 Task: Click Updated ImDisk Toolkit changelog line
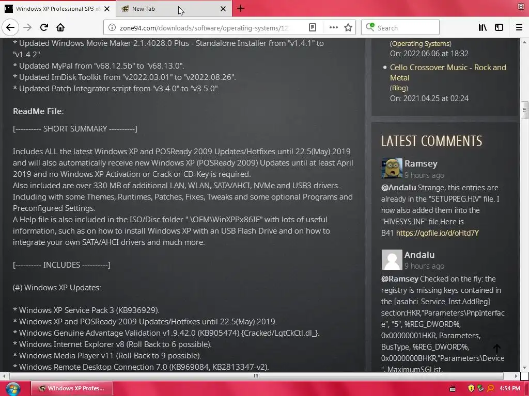pyautogui.click(x=124, y=77)
